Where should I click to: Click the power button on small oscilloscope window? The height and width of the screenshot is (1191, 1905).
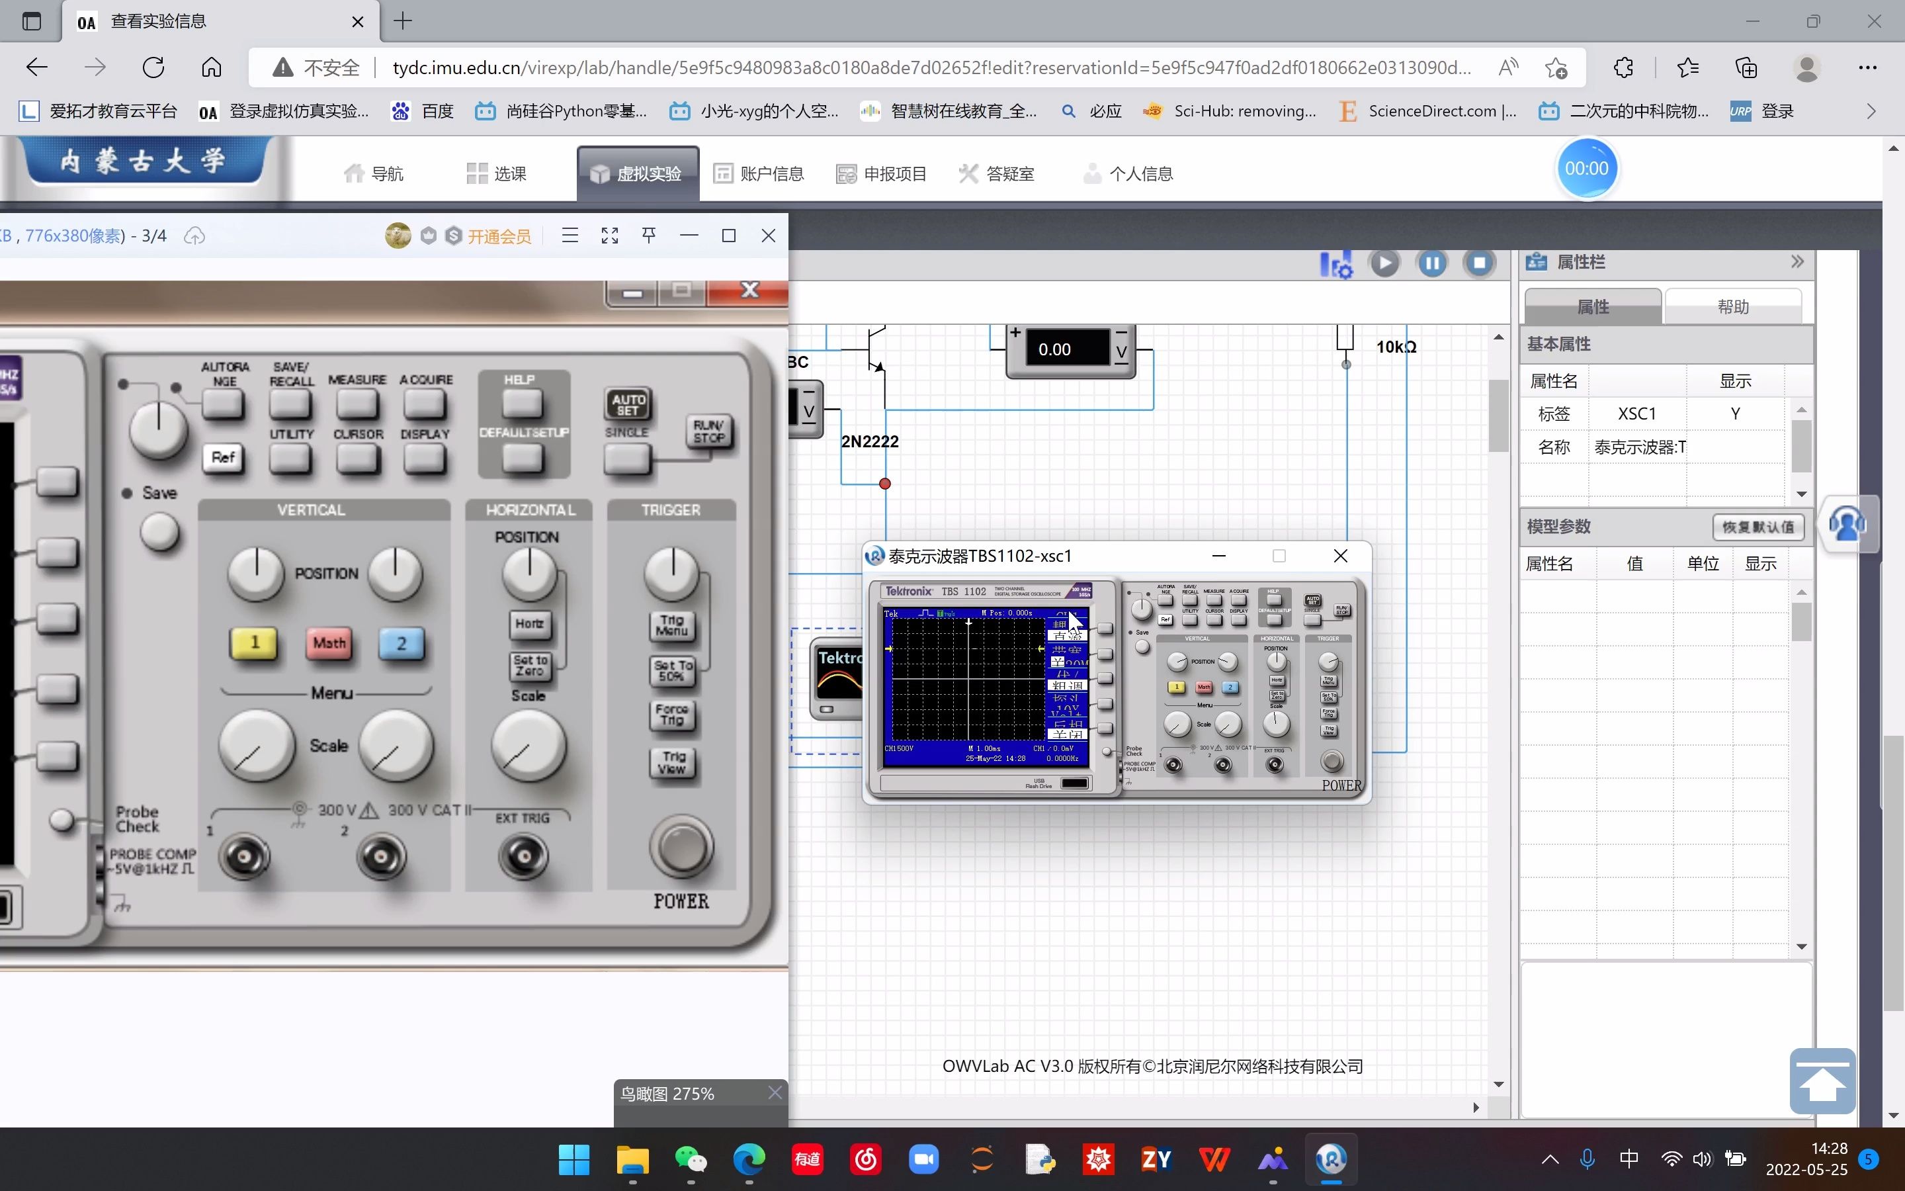tap(1332, 761)
